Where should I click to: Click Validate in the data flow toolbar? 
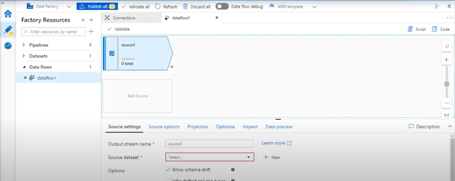[118, 29]
